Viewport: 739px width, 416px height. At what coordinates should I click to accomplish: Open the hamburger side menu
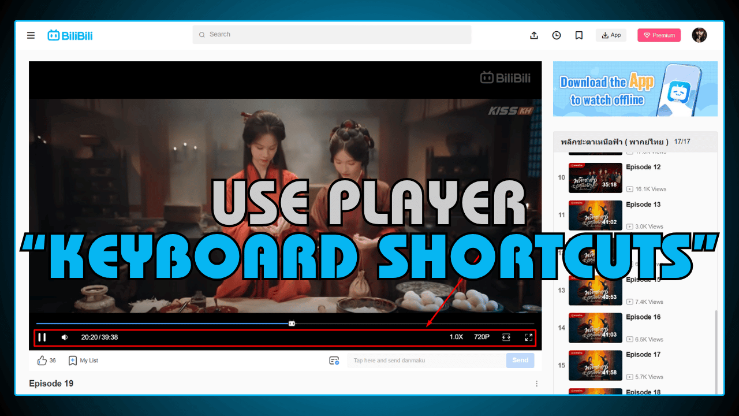point(31,35)
